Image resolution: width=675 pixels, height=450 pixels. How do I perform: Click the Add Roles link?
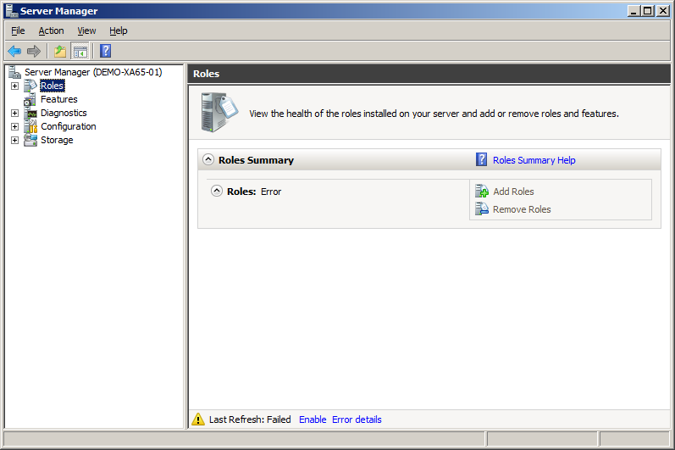click(x=513, y=192)
